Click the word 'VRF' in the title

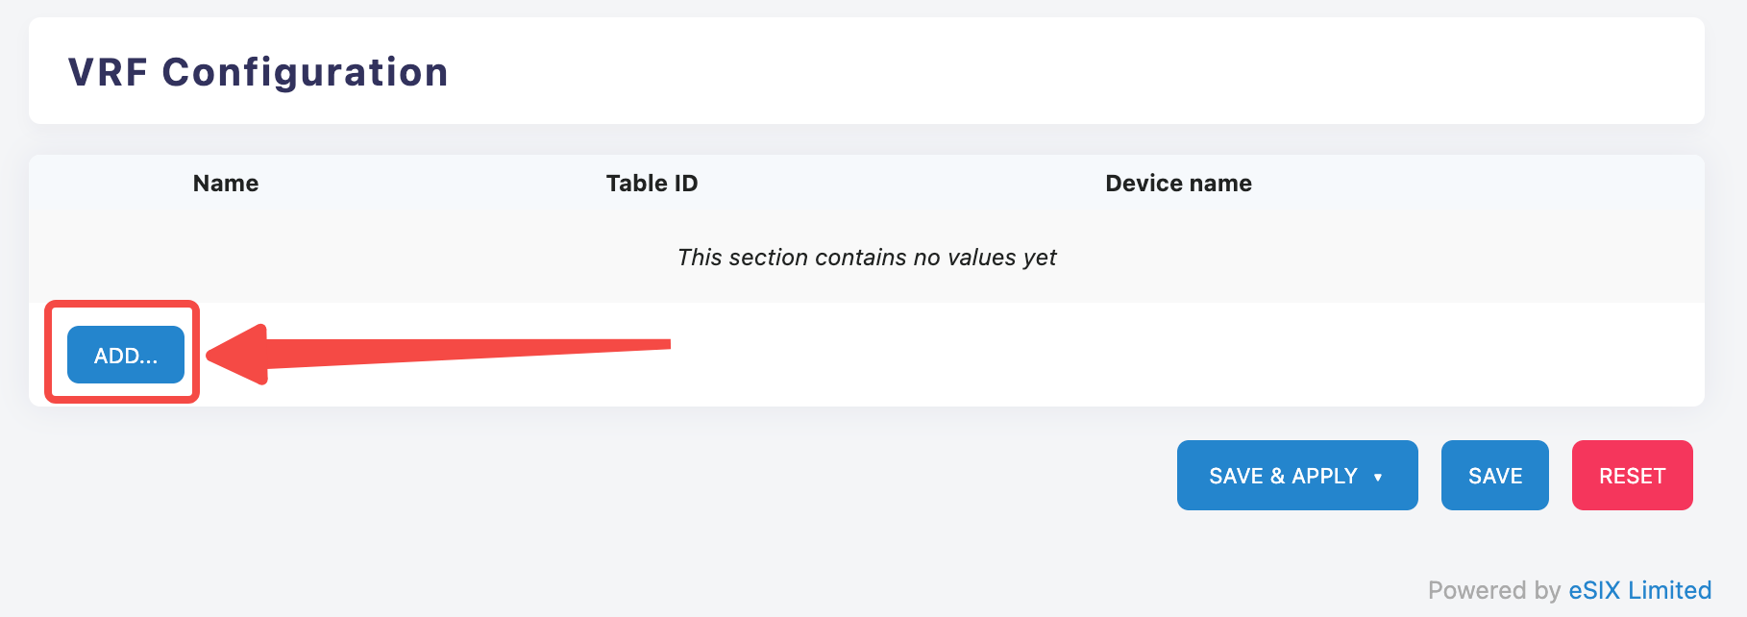(x=107, y=72)
